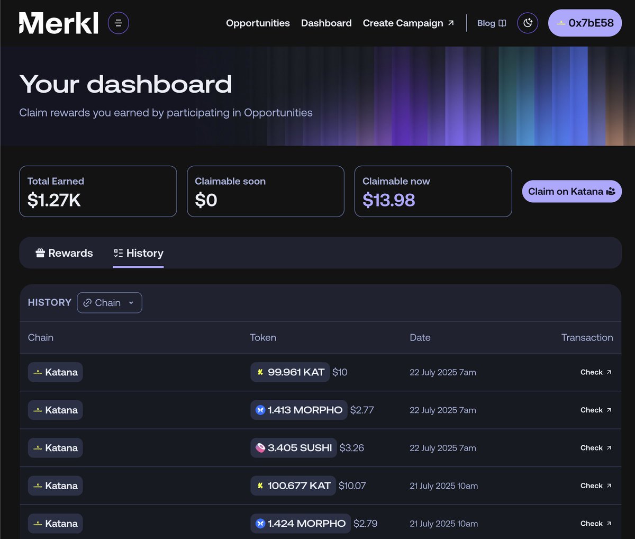The image size is (635, 539).
Task: Open the 0x7bE58 wallet button
Action: point(585,23)
